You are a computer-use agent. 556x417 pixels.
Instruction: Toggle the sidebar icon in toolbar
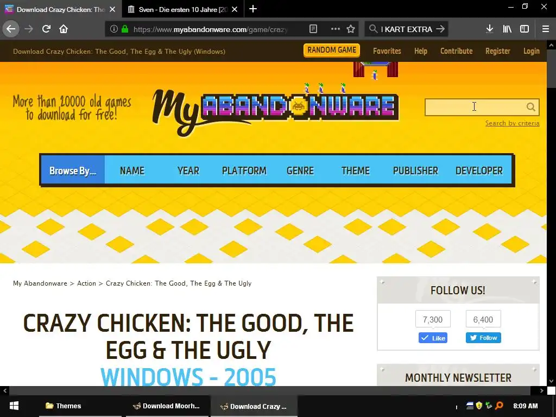click(x=525, y=29)
